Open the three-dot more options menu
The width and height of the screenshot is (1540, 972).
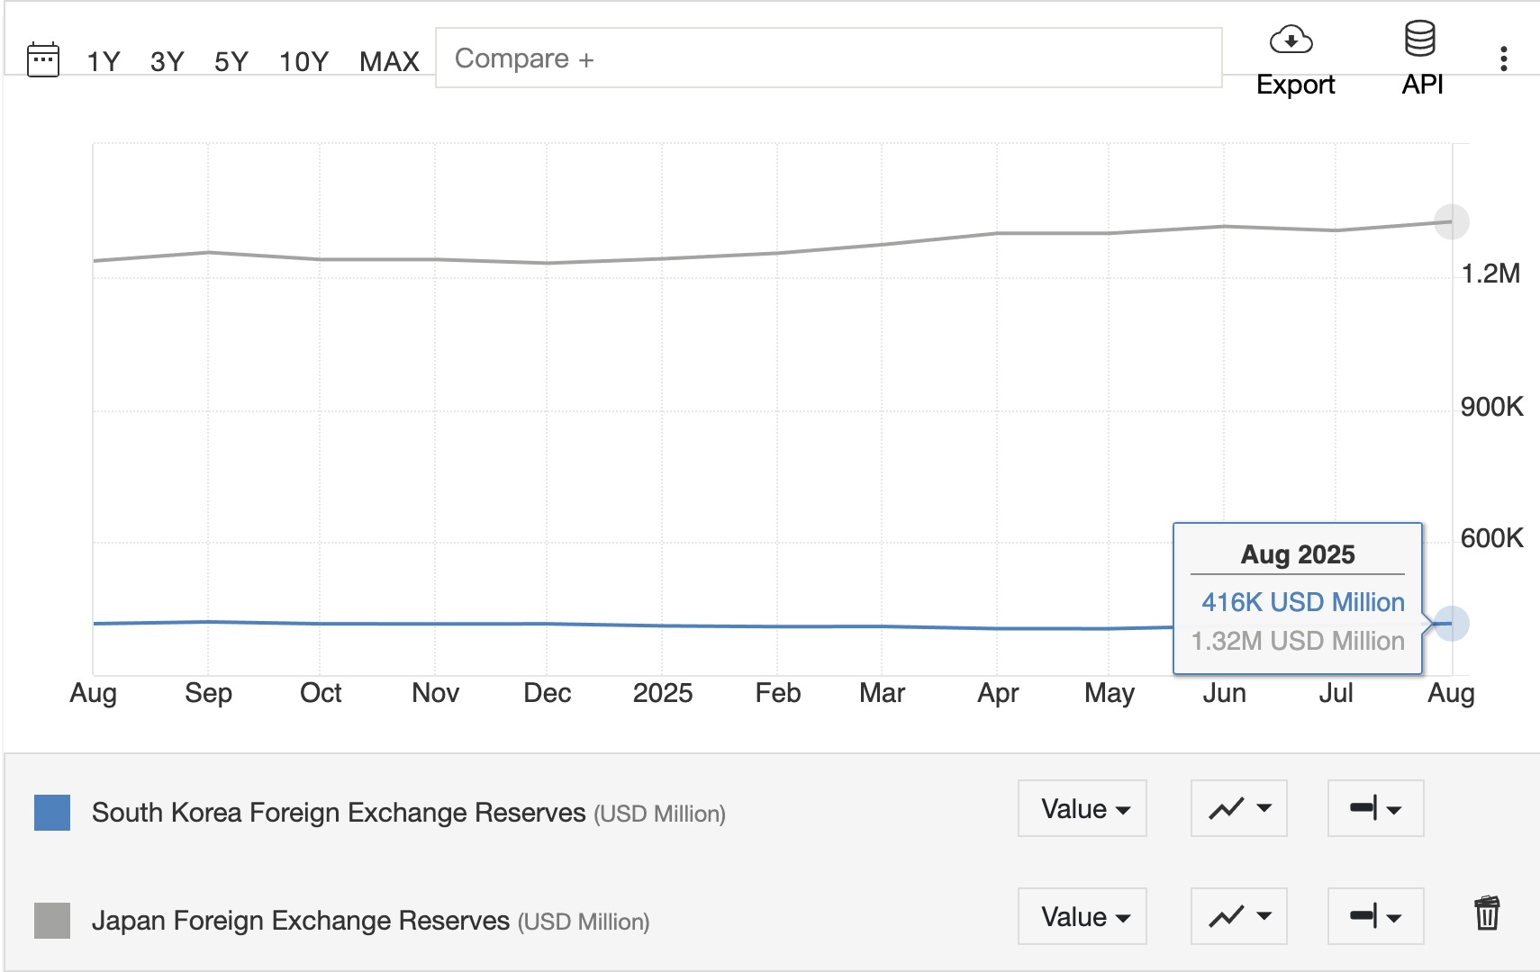pos(1503,59)
